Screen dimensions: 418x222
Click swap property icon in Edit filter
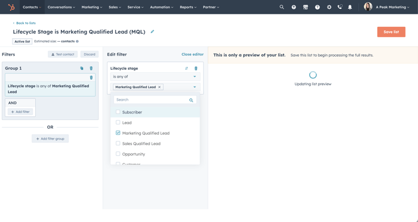point(186,69)
